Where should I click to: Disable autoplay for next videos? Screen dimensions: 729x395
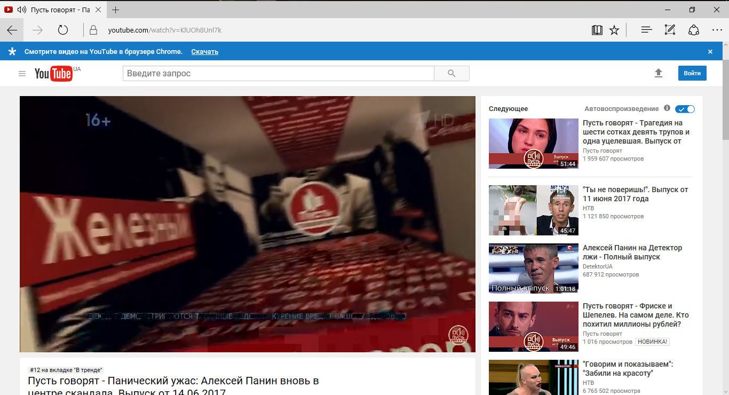tap(685, 108)
